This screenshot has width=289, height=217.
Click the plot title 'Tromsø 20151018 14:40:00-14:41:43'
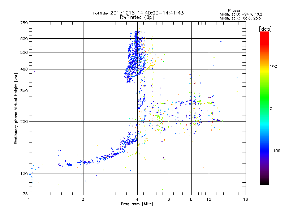[x=137, y=13]
